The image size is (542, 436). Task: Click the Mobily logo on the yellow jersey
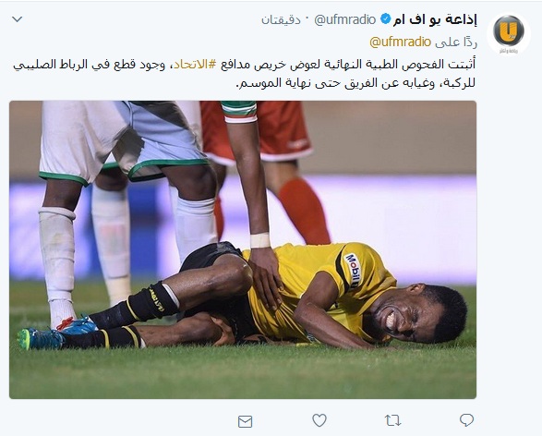pyautogui.click(x=353, y=270)
